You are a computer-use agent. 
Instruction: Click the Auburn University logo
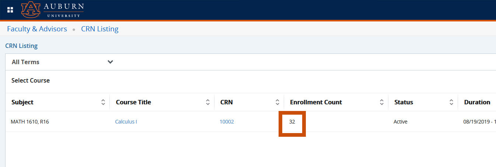click(x=52, y=10)
